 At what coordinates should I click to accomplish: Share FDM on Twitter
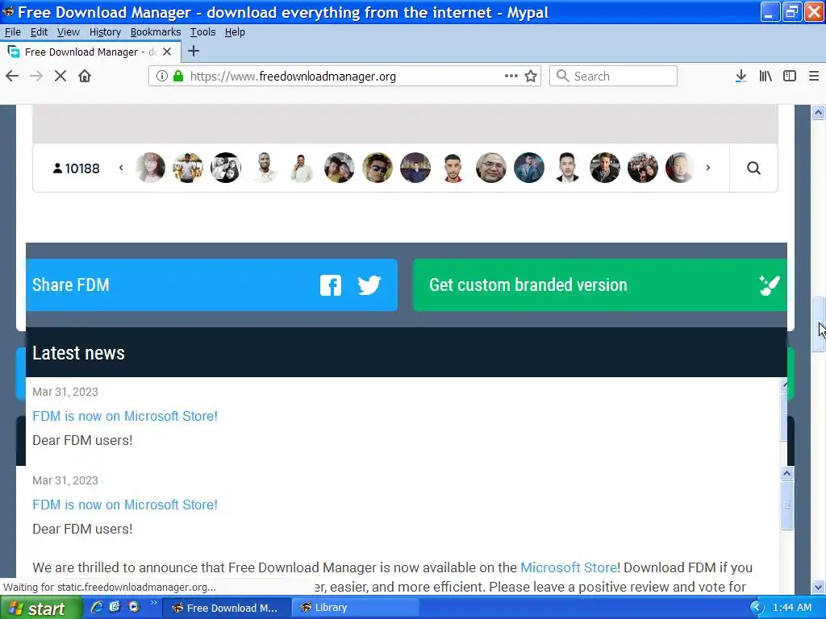point(369,285)
